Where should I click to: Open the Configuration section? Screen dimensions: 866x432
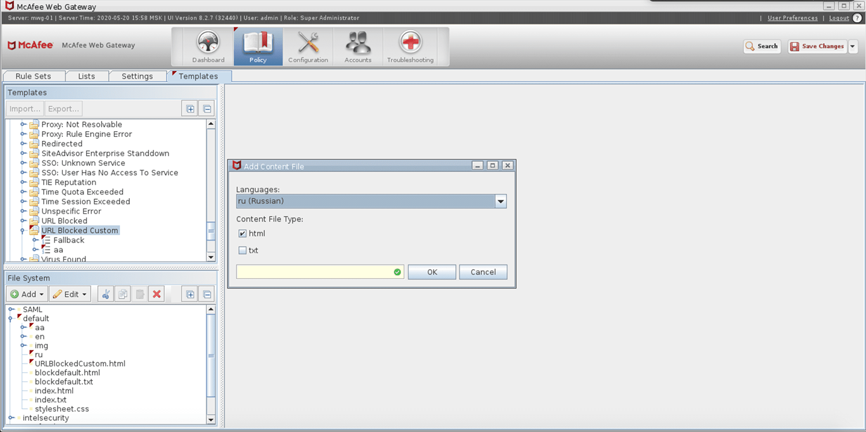308,46
